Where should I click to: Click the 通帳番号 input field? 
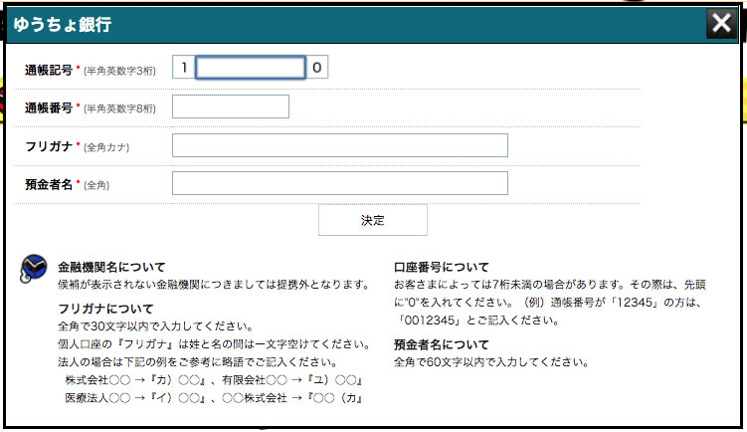[x=231, y=107]
